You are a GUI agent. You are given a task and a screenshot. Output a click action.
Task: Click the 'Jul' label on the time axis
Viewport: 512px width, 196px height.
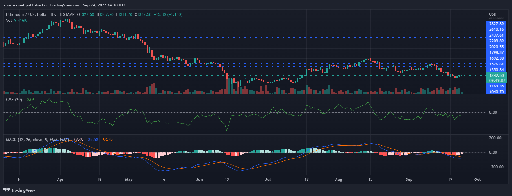pyautogui.click(x=268, y=179)
